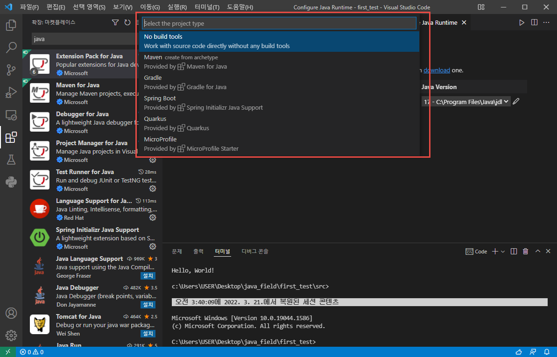Viewport: 557px width, 357px height.
Task: Open 편집(E) menu
Action: click(56, 7)
